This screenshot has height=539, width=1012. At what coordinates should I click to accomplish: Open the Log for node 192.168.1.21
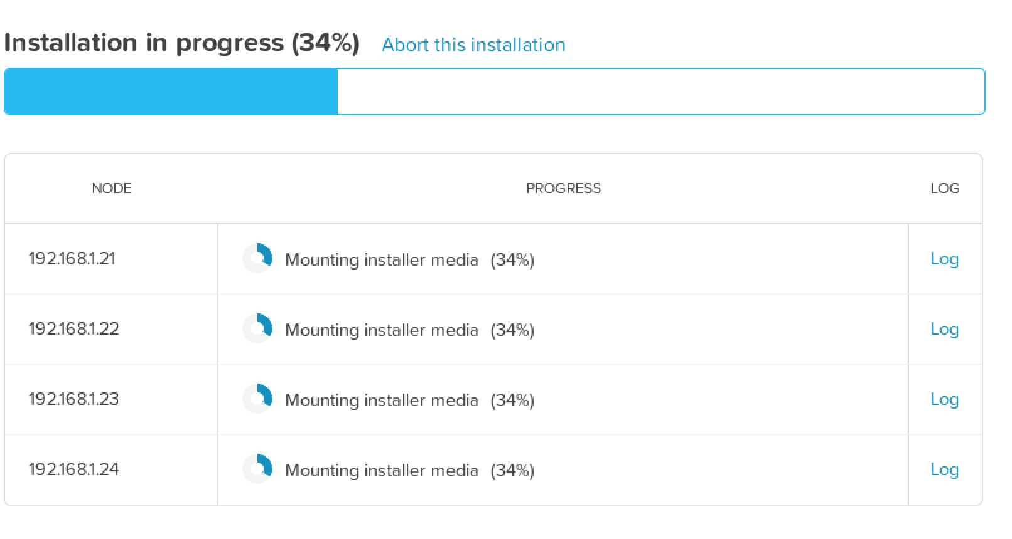pyautogui.click(x=944, y=259)
